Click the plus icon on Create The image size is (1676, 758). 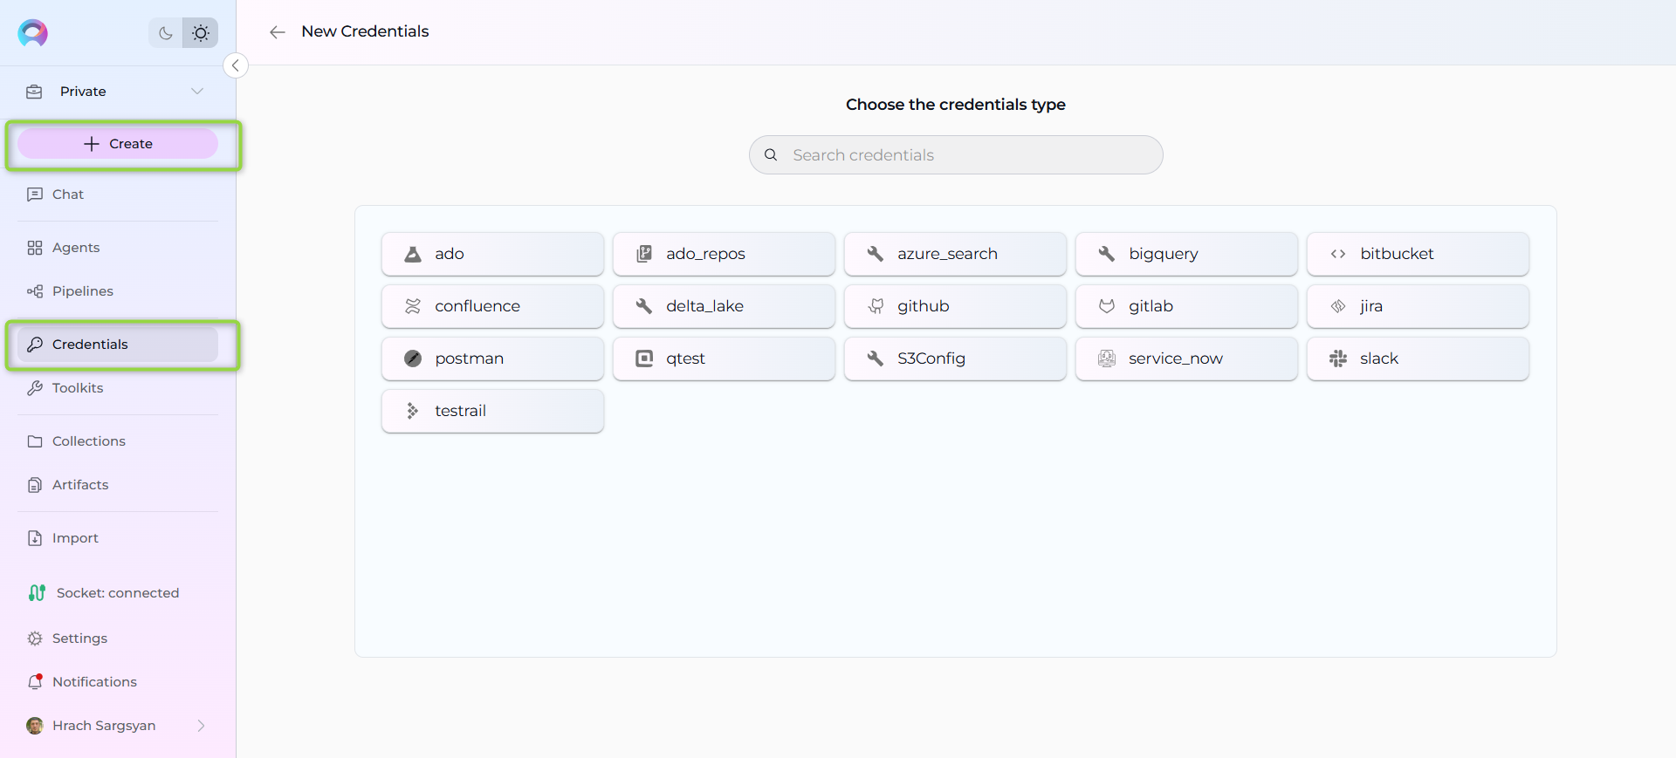(x=92, y=144)
